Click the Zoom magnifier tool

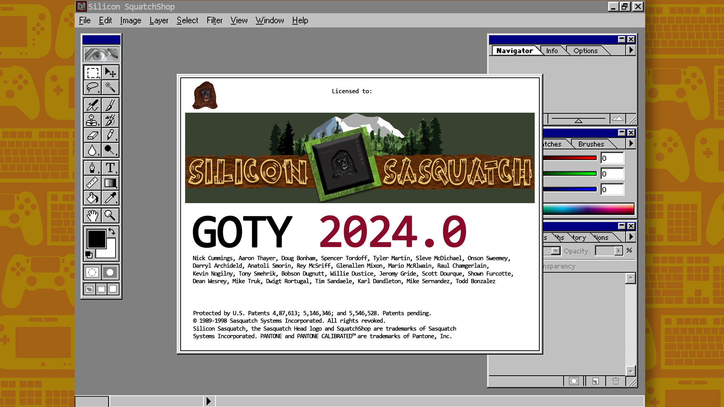(x=110, y=216)
